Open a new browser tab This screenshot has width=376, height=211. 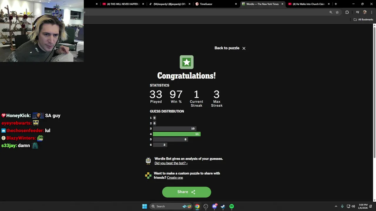[336, 4]
